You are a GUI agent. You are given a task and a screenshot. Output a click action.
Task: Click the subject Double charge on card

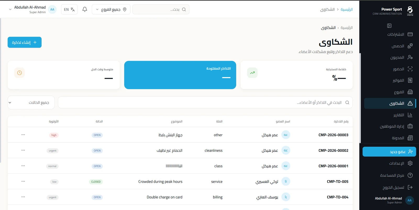point(164,197)
